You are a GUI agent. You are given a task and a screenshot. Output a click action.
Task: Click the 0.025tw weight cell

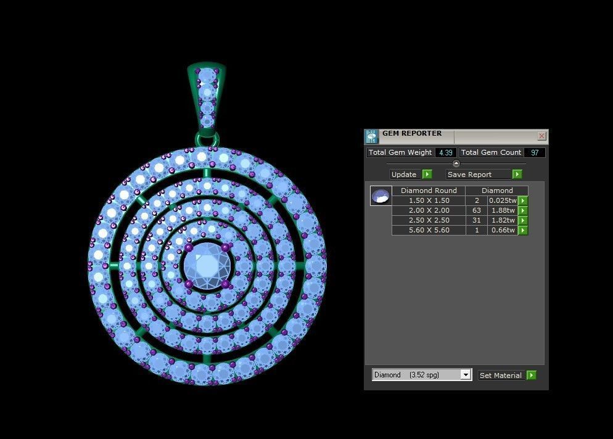[x=503, y=200]
